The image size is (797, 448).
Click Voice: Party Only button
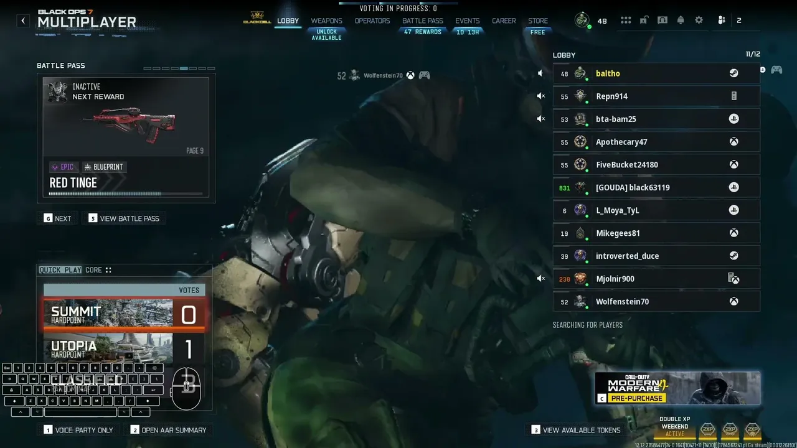[x=78, y=430]
